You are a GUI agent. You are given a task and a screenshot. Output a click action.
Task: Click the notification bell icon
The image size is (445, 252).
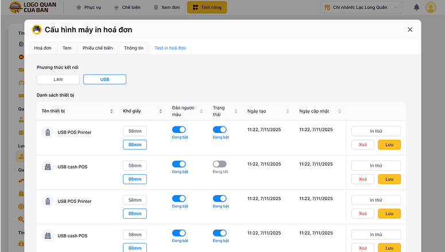tap(416, 8)
